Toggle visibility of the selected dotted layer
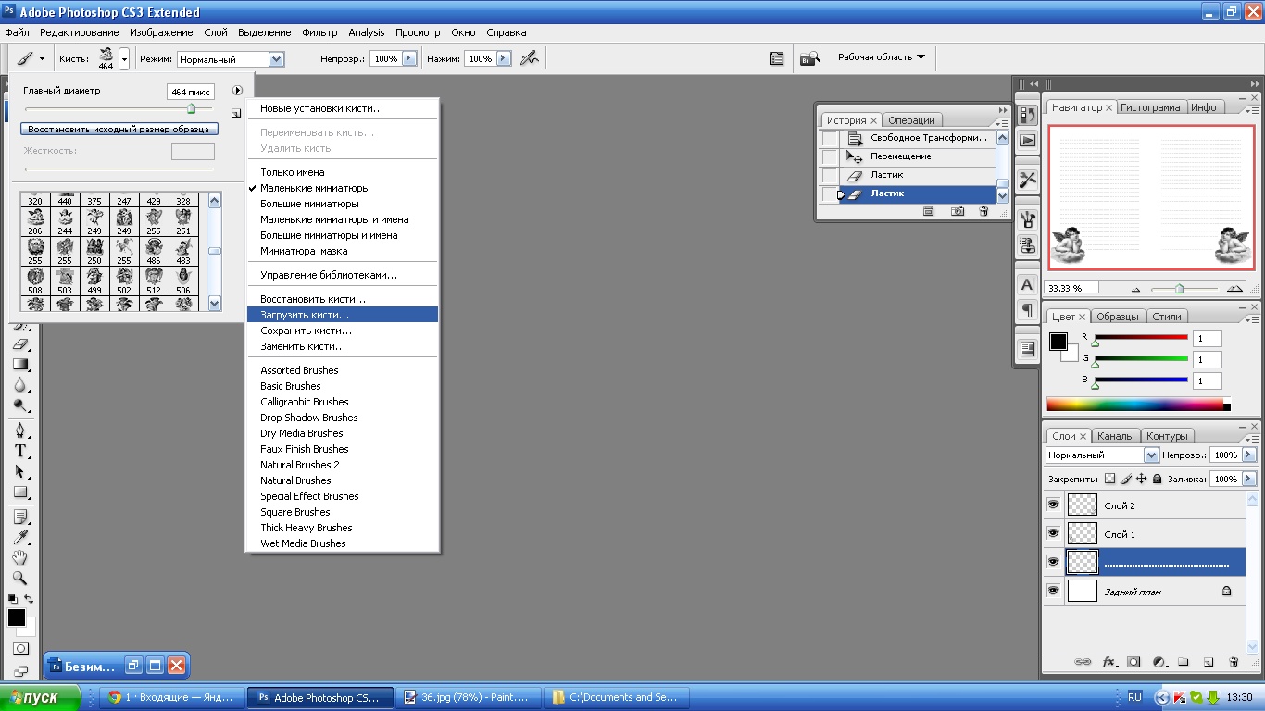The image size is (1265, 711). pos(1053,562)
